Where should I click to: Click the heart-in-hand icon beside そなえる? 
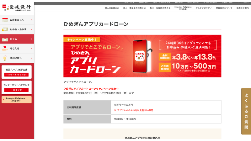click(x=5, y=49)
